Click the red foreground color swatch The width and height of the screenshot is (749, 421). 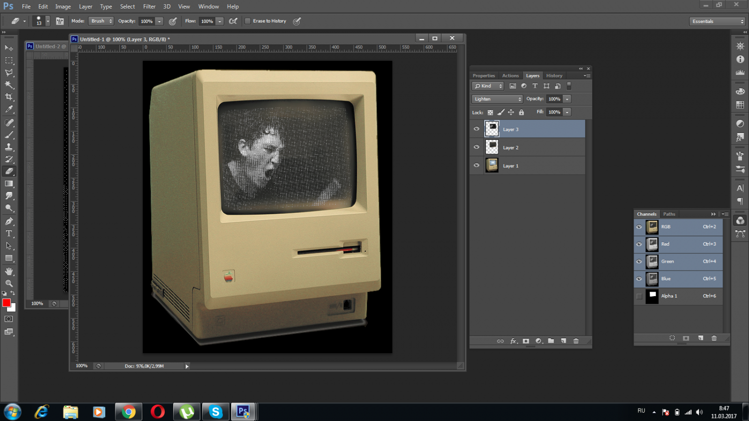click(x=6, y=303)
